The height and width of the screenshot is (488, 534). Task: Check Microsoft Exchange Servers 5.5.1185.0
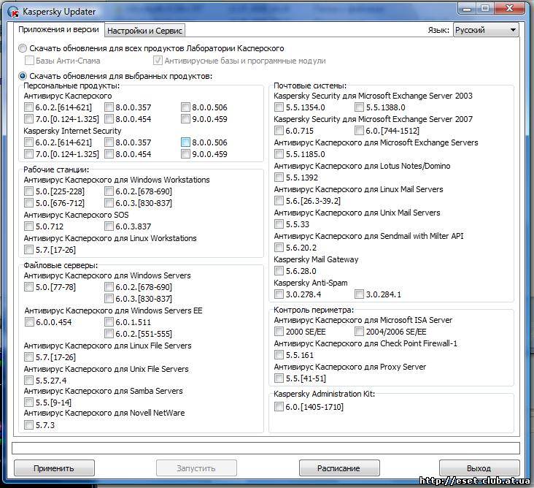(279, 154)
